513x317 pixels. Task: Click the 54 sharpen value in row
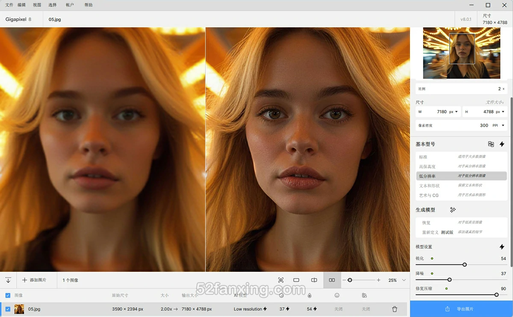312,309
